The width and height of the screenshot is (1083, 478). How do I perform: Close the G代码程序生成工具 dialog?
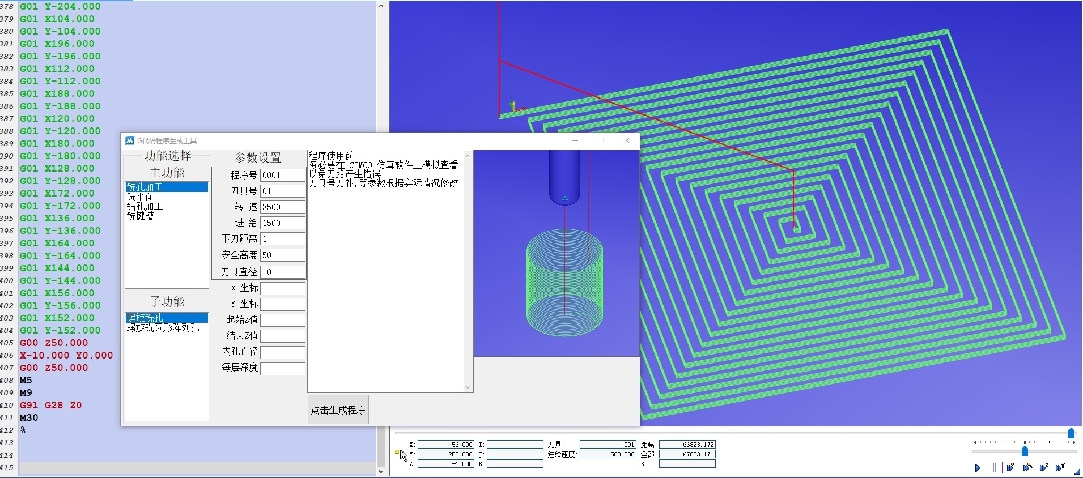626,140
